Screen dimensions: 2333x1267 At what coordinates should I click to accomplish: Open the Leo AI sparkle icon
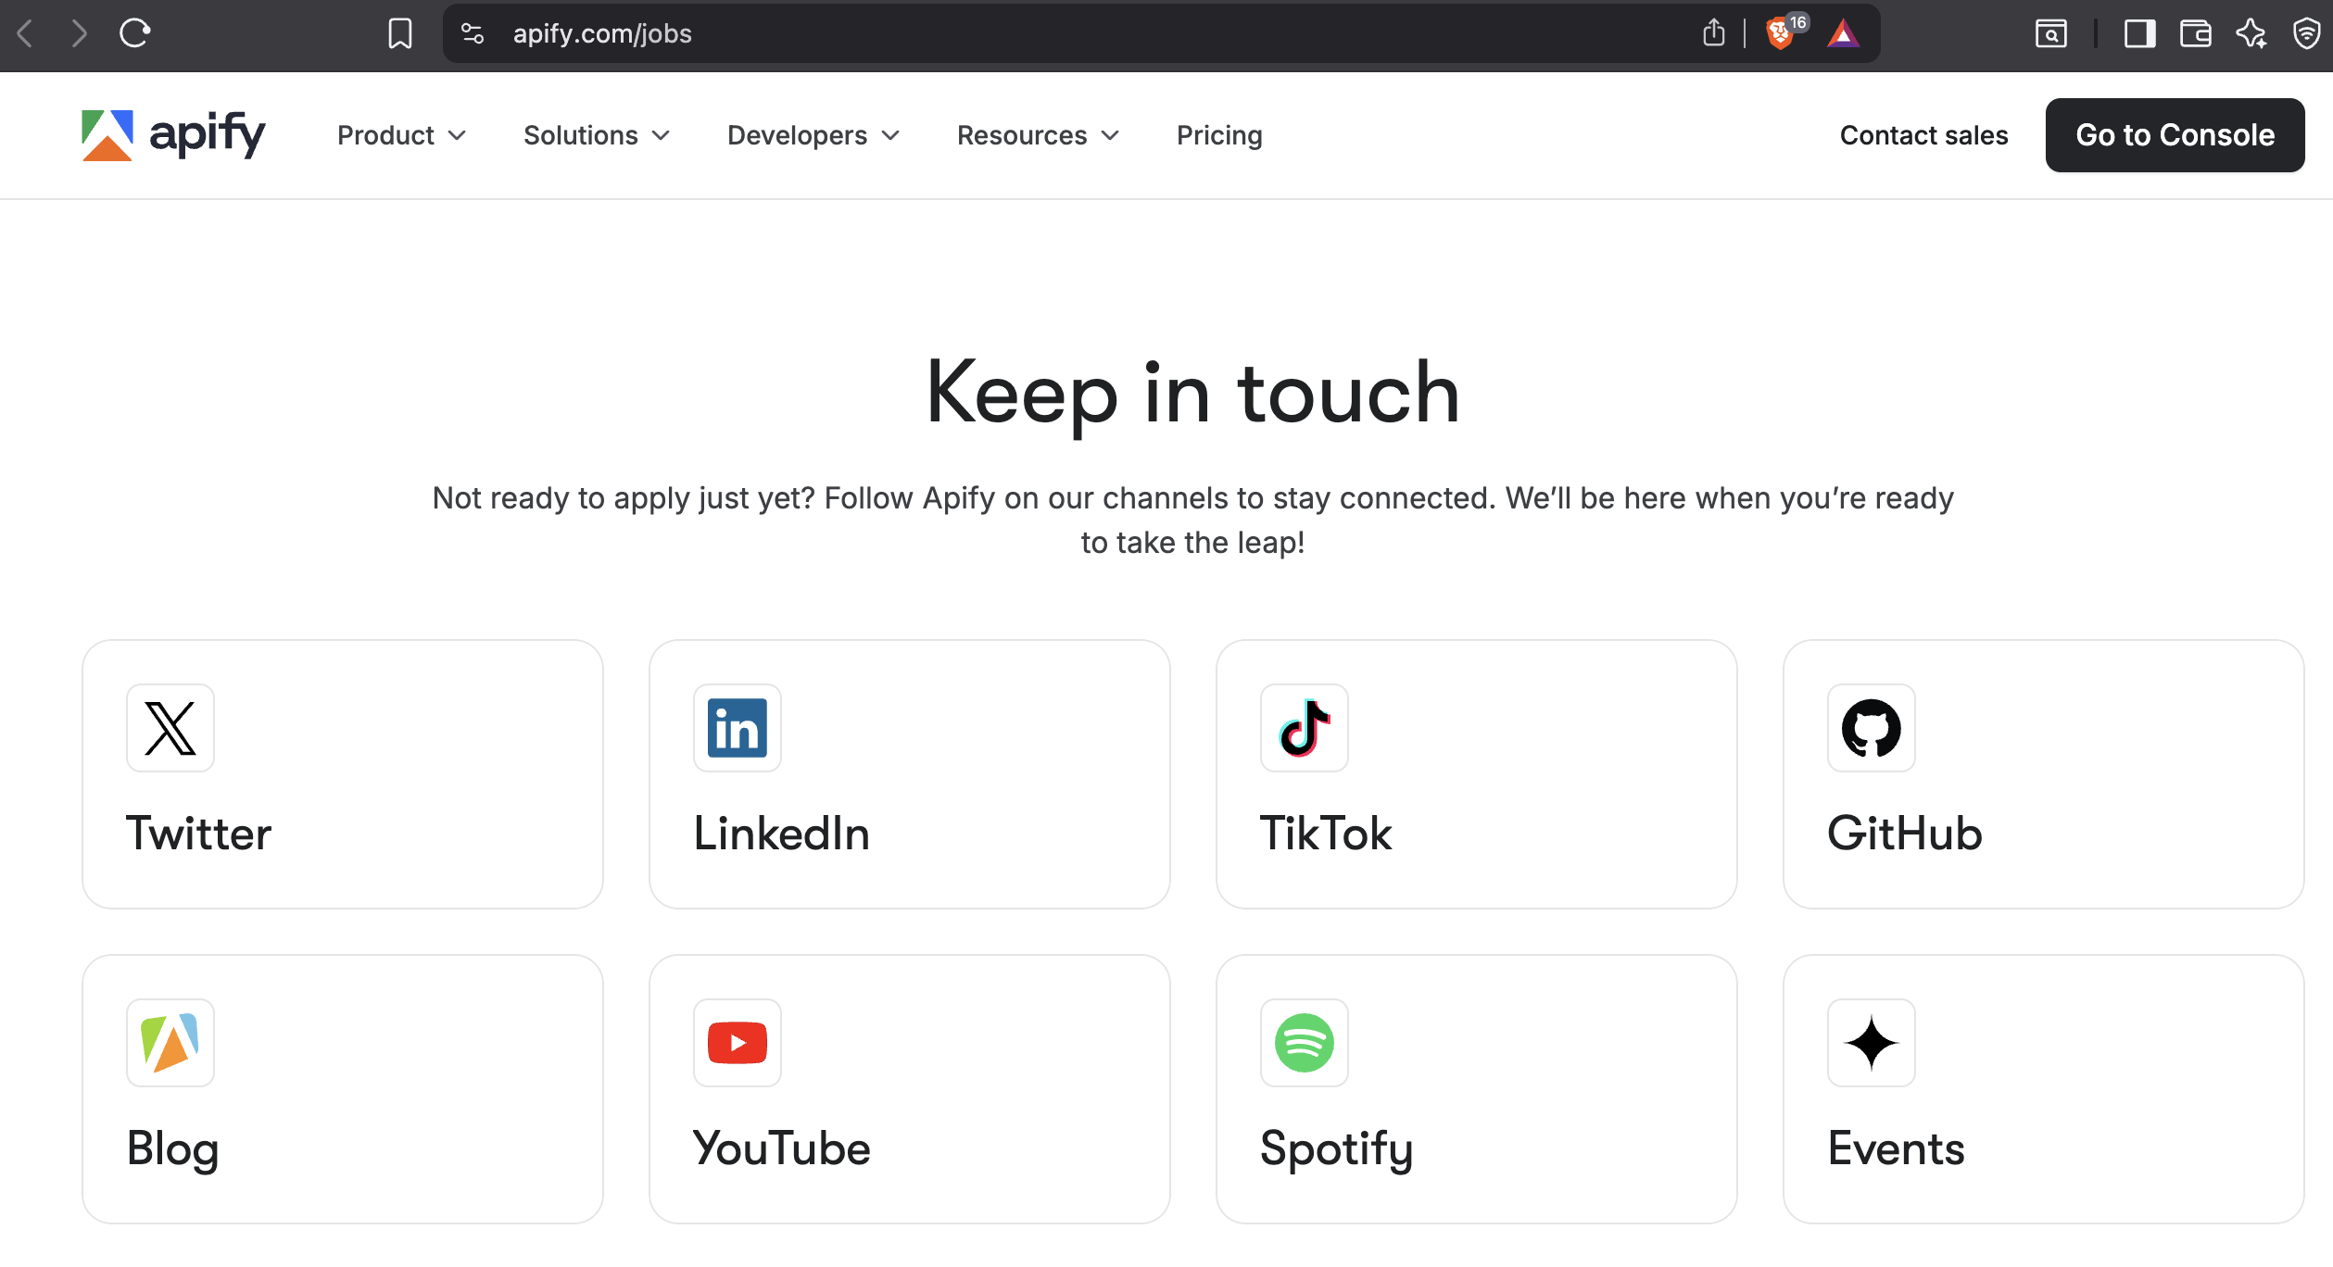2251,34
